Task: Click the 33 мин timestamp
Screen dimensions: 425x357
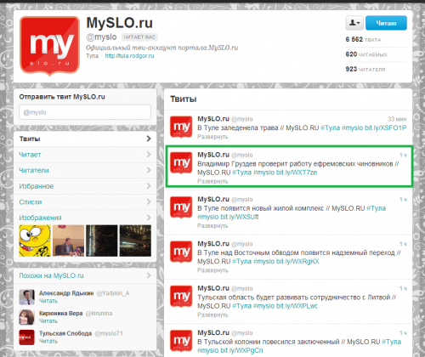Action: (397, 119)
